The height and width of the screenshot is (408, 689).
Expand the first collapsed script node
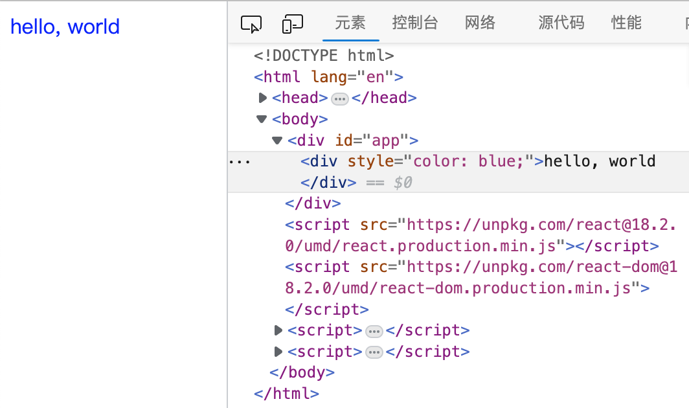pos(278,330)
